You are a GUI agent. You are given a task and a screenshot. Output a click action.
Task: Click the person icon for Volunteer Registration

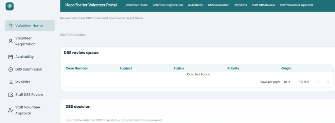coord(10,41)
